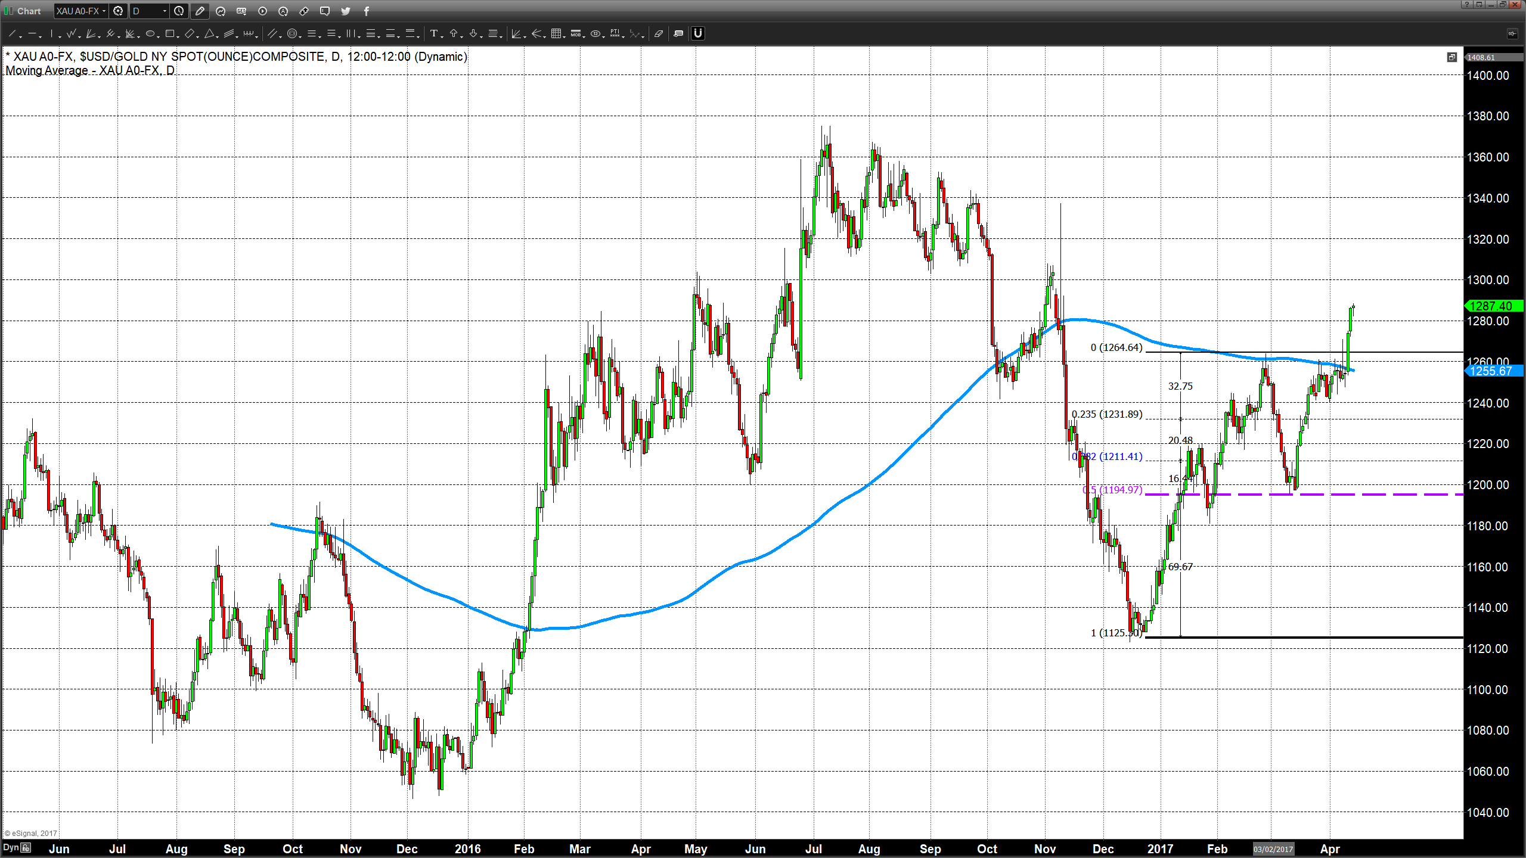The image size is (1526, 858).
Task: Open the XAU A0-FX symbol dropdown
Action: point(80,11)
